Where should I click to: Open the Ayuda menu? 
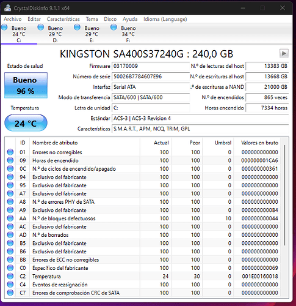click(130, 19)
